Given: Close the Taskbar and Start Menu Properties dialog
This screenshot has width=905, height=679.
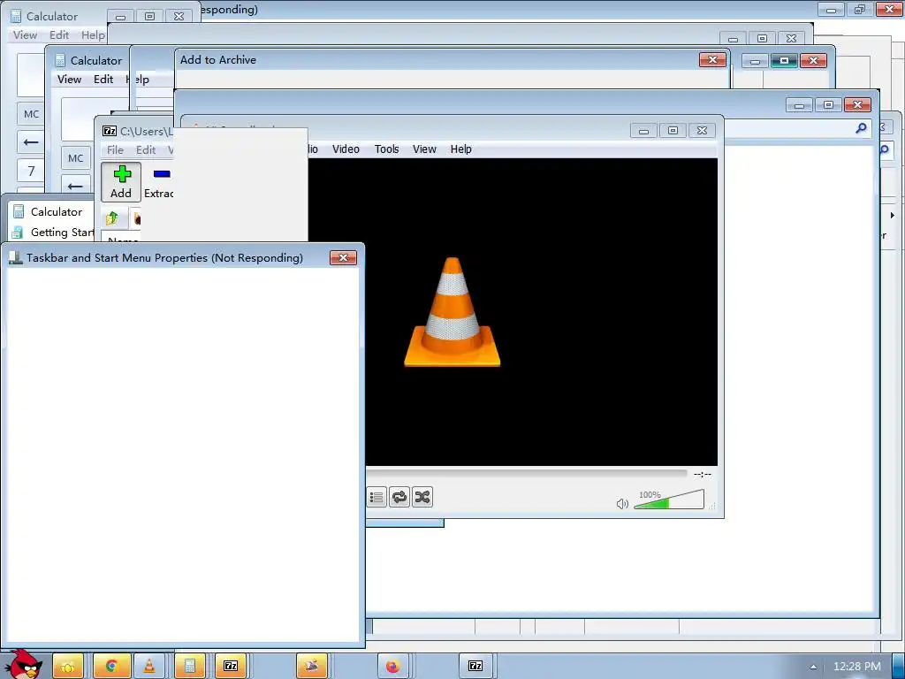Looking at the screenshot, I should (x=344, y=257).
